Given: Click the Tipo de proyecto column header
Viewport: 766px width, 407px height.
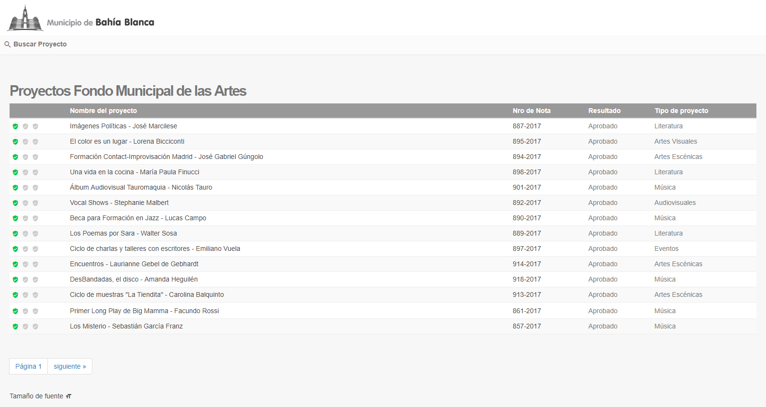Looking at the screenshot, I should pyautogui.click(x=681, y=111).
